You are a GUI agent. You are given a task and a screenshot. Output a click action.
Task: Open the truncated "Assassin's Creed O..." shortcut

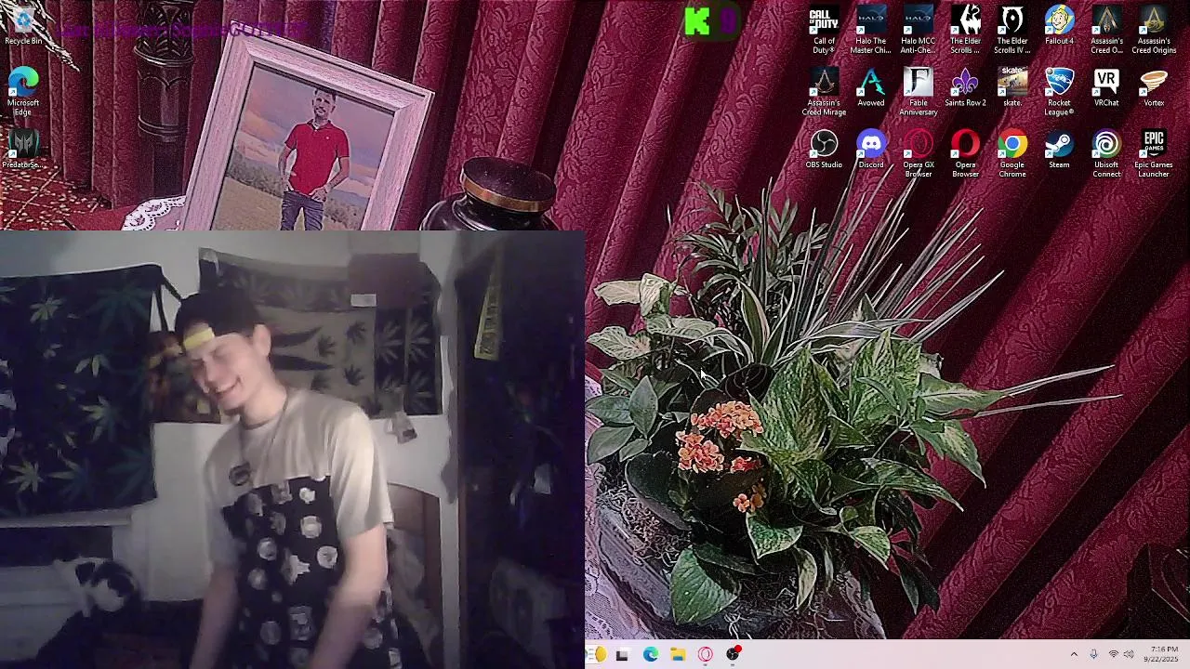click(x=1106, y=28)
